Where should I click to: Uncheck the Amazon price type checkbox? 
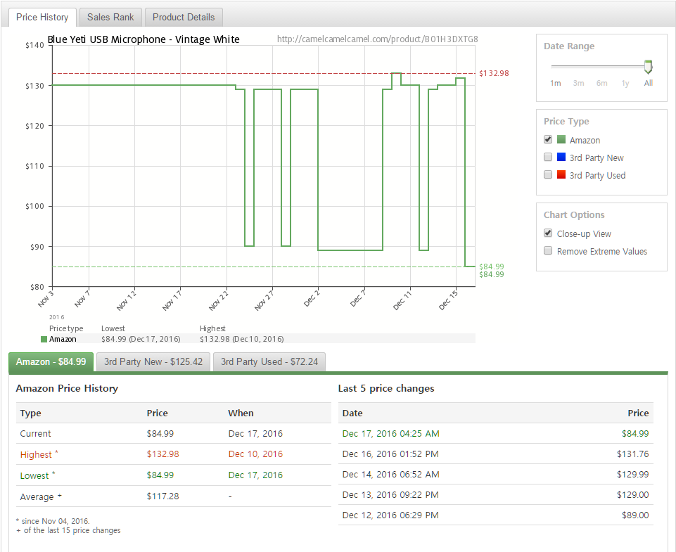[548, 140]
